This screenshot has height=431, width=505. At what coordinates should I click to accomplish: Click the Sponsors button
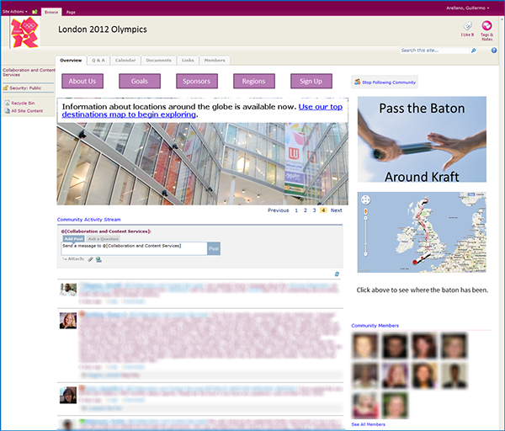pyautogui.click(x=197, y=81)
